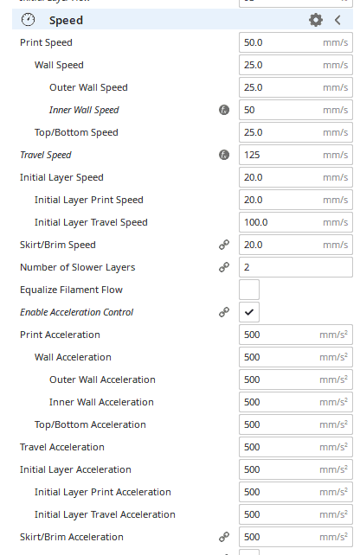Click the Print Speed value field
The height and width of the screenshot is (555, 360).
[x=296, y=42]
